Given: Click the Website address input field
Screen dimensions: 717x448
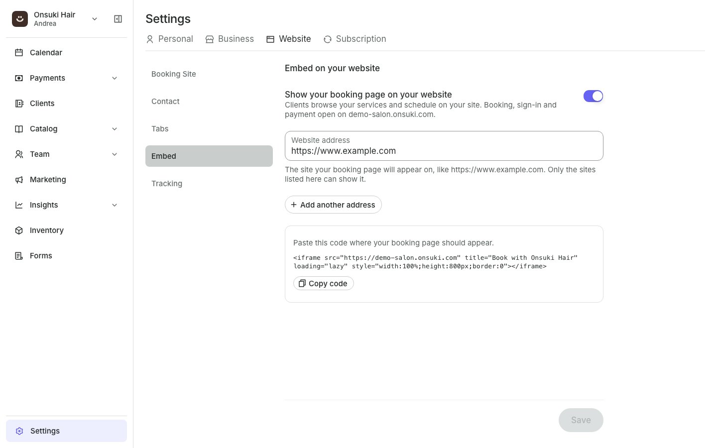Looking at the screenshot, I should pos(444,146).
